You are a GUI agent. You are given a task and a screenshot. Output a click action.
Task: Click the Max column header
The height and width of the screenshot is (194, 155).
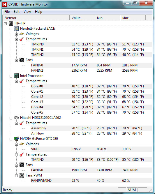pyautogui.click(x=133, y=18)
